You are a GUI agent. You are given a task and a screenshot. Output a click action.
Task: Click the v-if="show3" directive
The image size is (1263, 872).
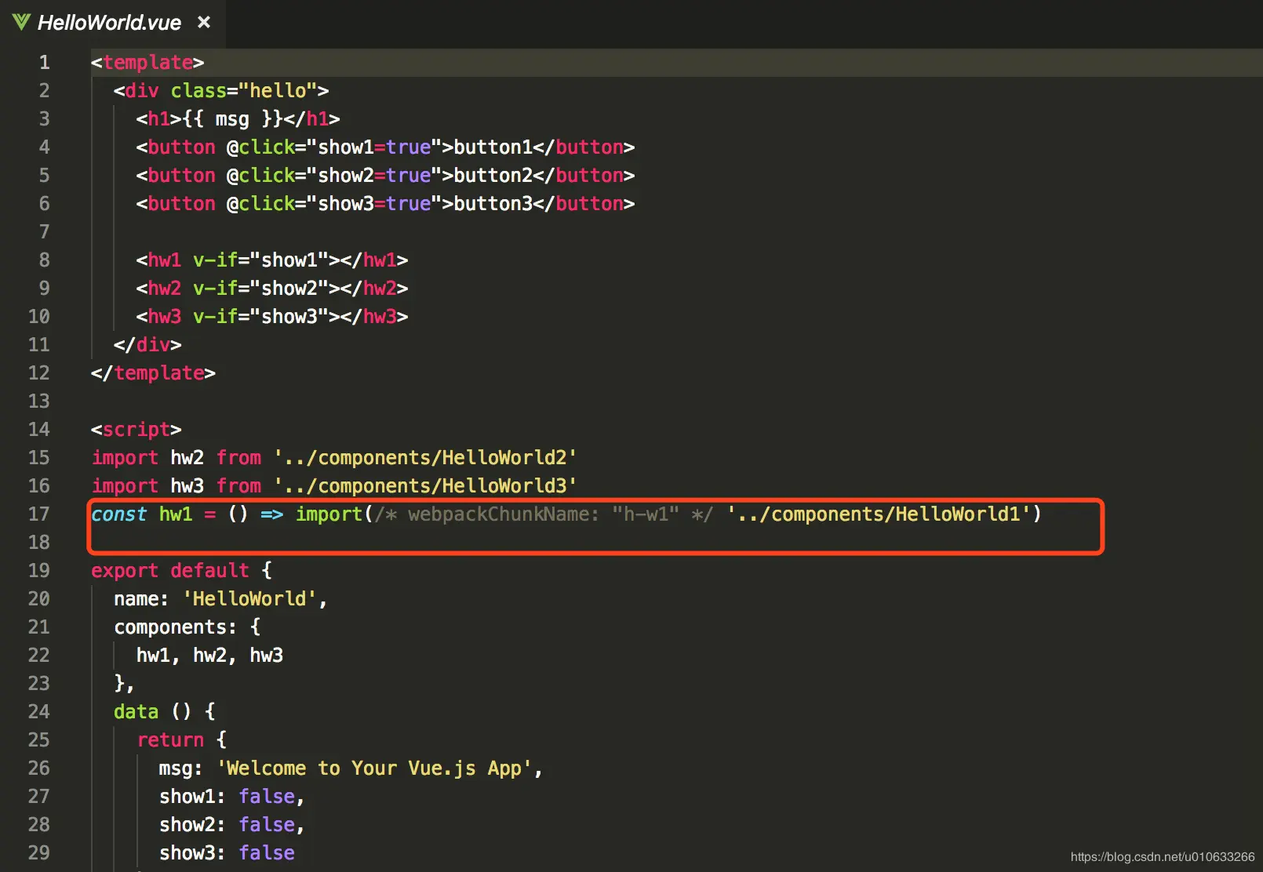pos(260,317)
